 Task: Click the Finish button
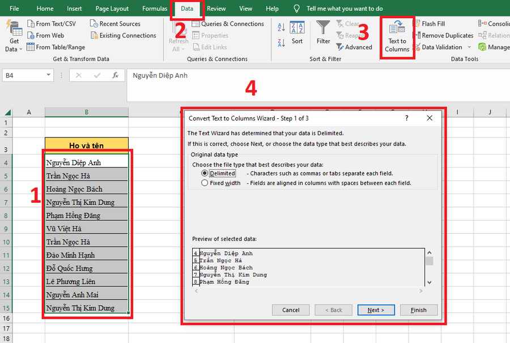(x=419, y=310)
